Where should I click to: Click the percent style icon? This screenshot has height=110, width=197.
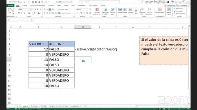(81, 13)
